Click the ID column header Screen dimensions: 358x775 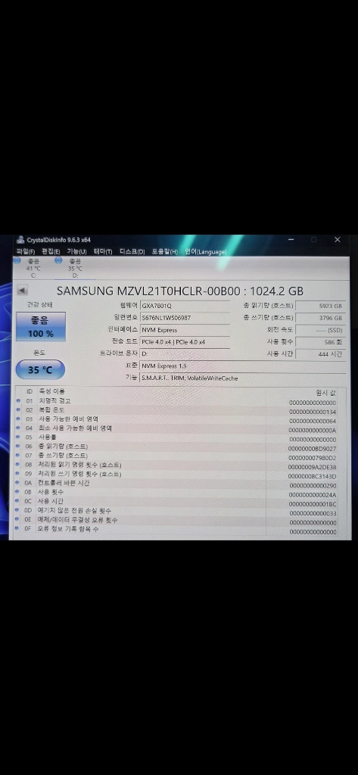click(x=30, y=391)
